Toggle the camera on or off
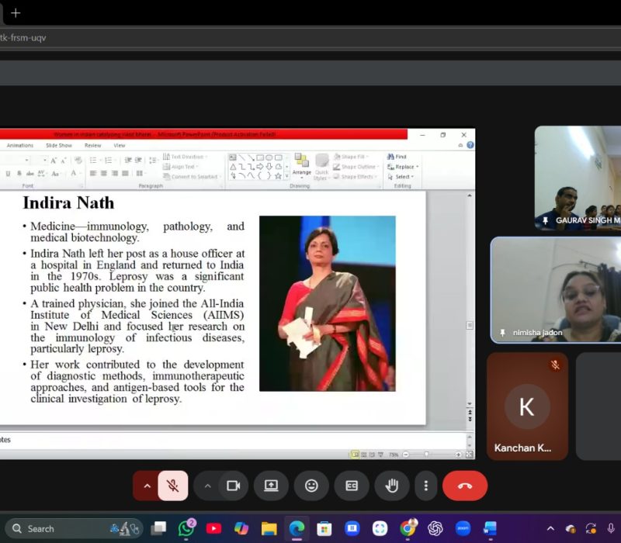This screenshot has height=543, width=621. [x=233, y=486]
